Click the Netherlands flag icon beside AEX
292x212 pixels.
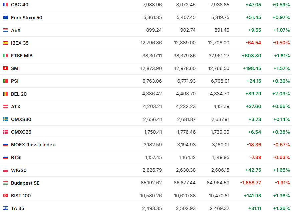coord(5,30)
